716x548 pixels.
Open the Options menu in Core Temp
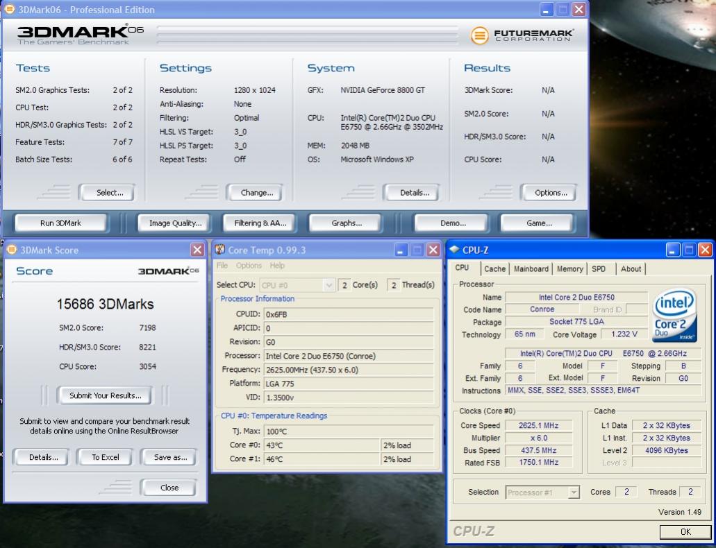[249, 266]
